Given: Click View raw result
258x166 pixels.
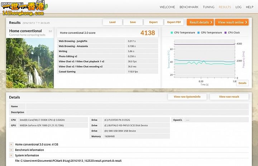Looking at the screenshot, I should click(x=229, y=97).
